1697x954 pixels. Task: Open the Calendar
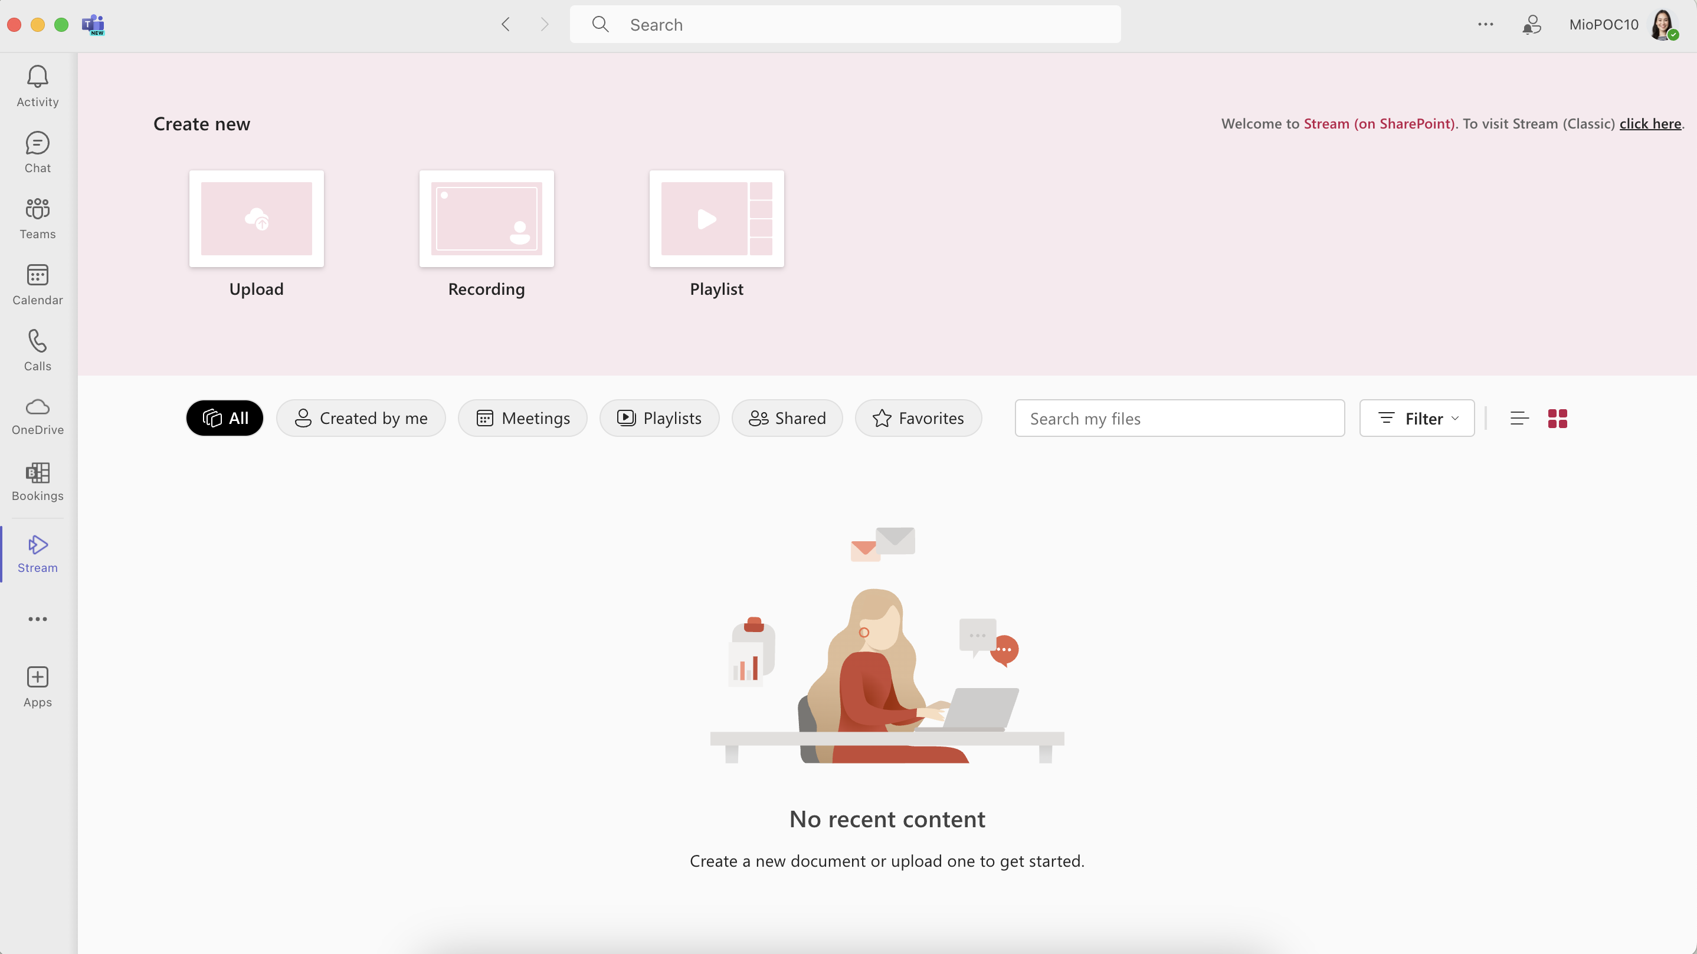coord(37,284)
